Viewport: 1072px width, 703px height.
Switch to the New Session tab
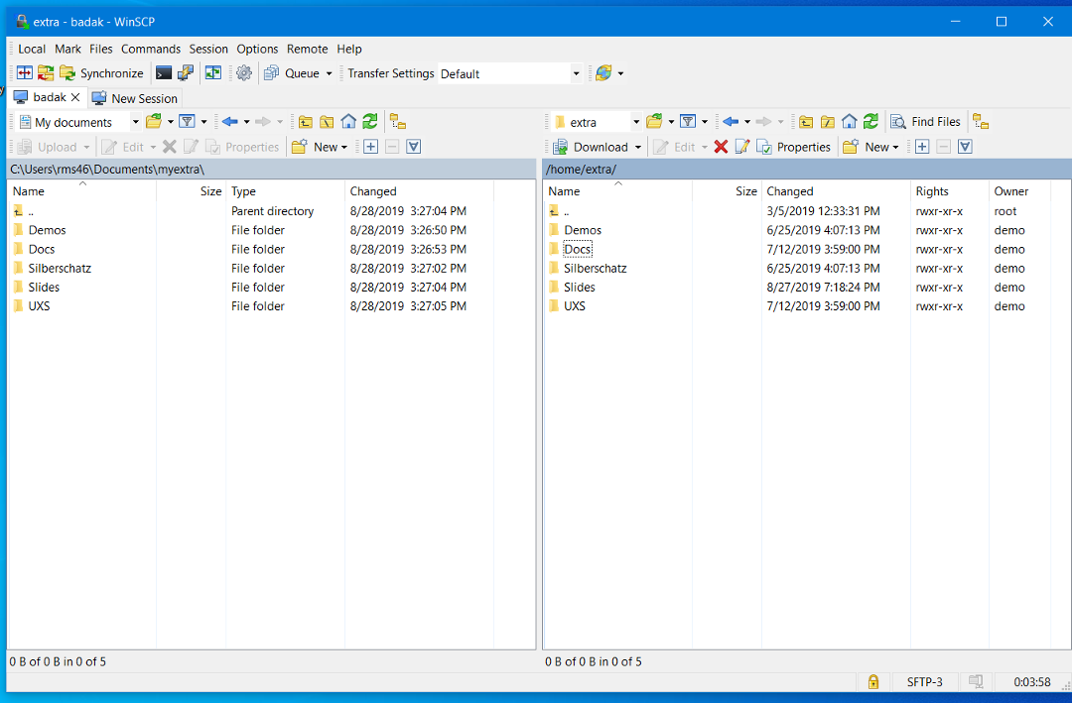tap(135, 98)
